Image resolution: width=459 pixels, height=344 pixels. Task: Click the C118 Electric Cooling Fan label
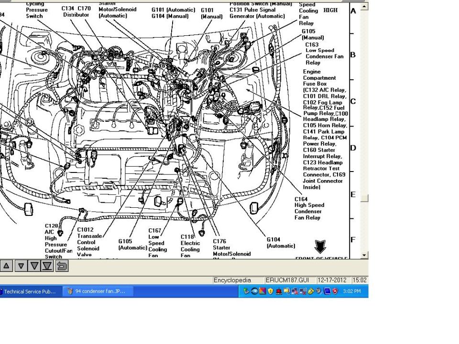pyautogui.click(x=190, y=246)
